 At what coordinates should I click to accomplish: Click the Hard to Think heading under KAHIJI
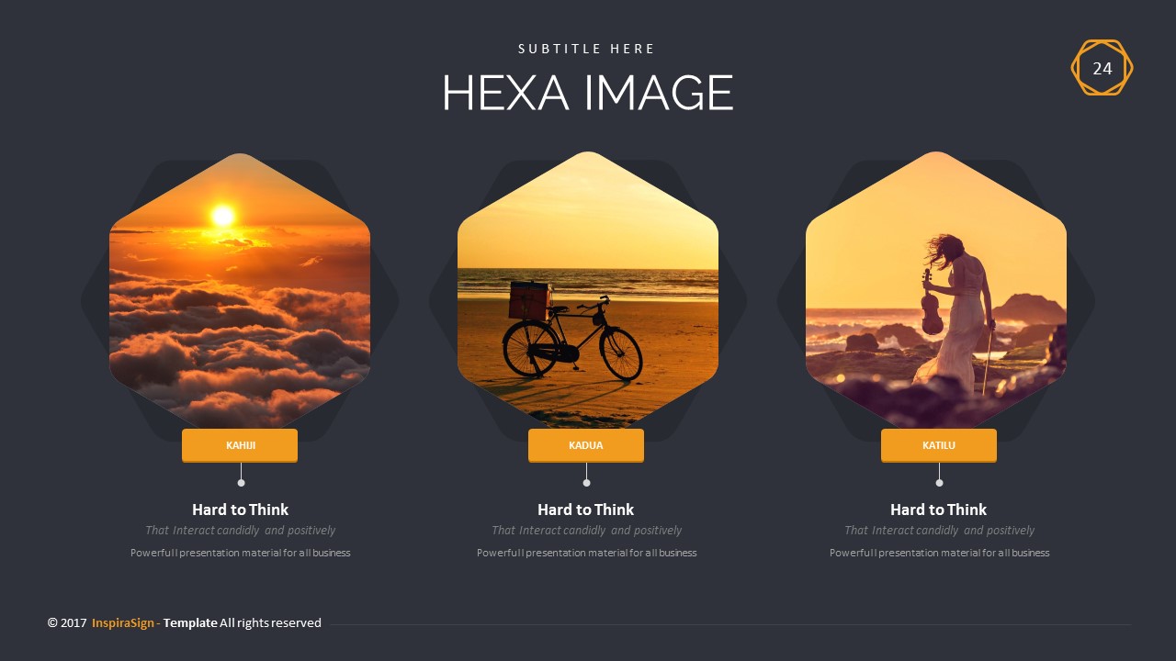tap(240, 510)
